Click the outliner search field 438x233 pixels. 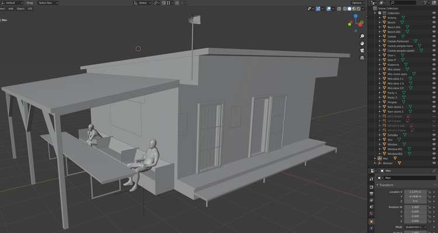403,2
